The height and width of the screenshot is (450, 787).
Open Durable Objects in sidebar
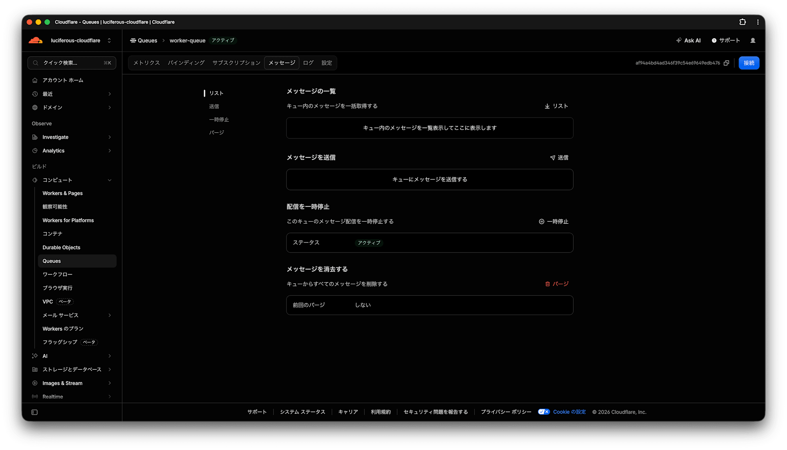tap(61, 247)
